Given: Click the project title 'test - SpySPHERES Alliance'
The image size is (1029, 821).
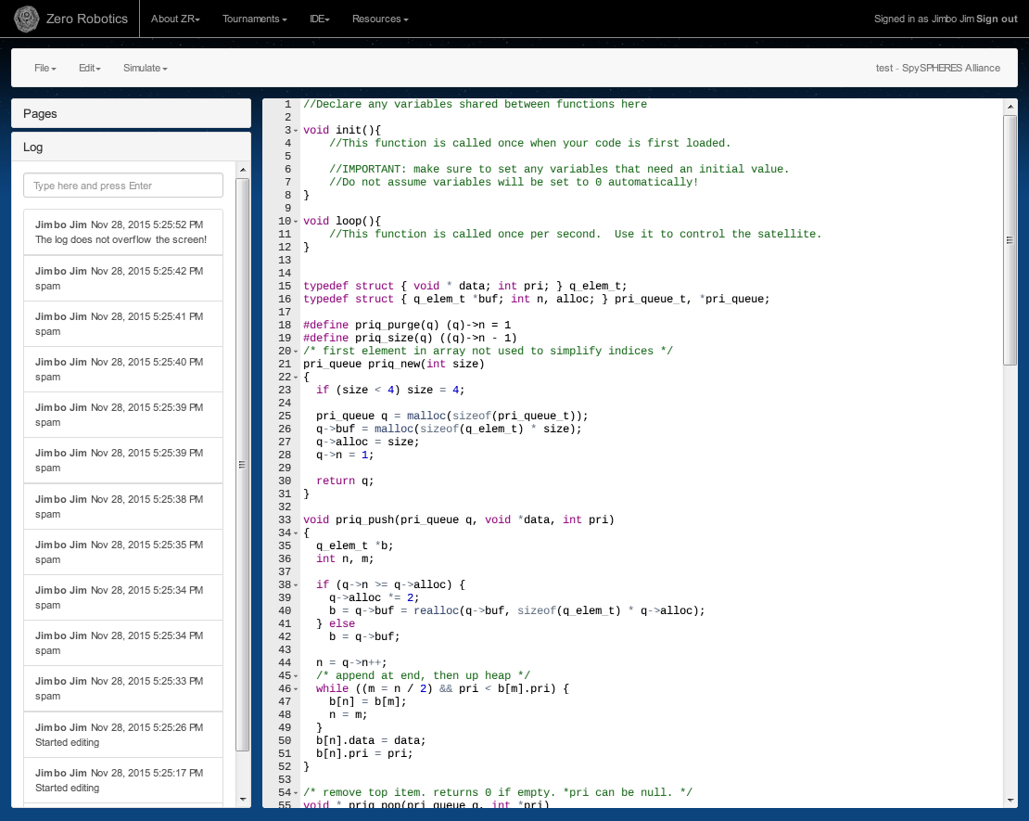Looking at the screenshot, I should point(938,68).
